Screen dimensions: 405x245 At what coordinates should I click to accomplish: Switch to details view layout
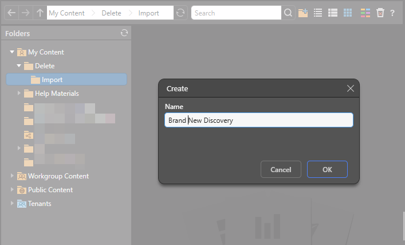(x=333, y=13)
